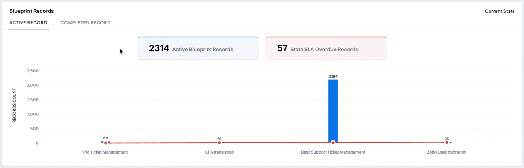The height and width of the screenshot is (168, 524).
Task: Select the State SLA Overdue Records card
Action: [326, 48]
